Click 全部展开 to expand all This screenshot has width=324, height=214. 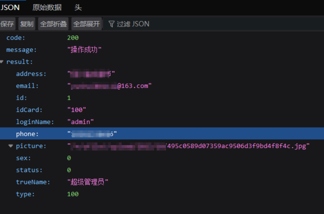tap(87, 24)
